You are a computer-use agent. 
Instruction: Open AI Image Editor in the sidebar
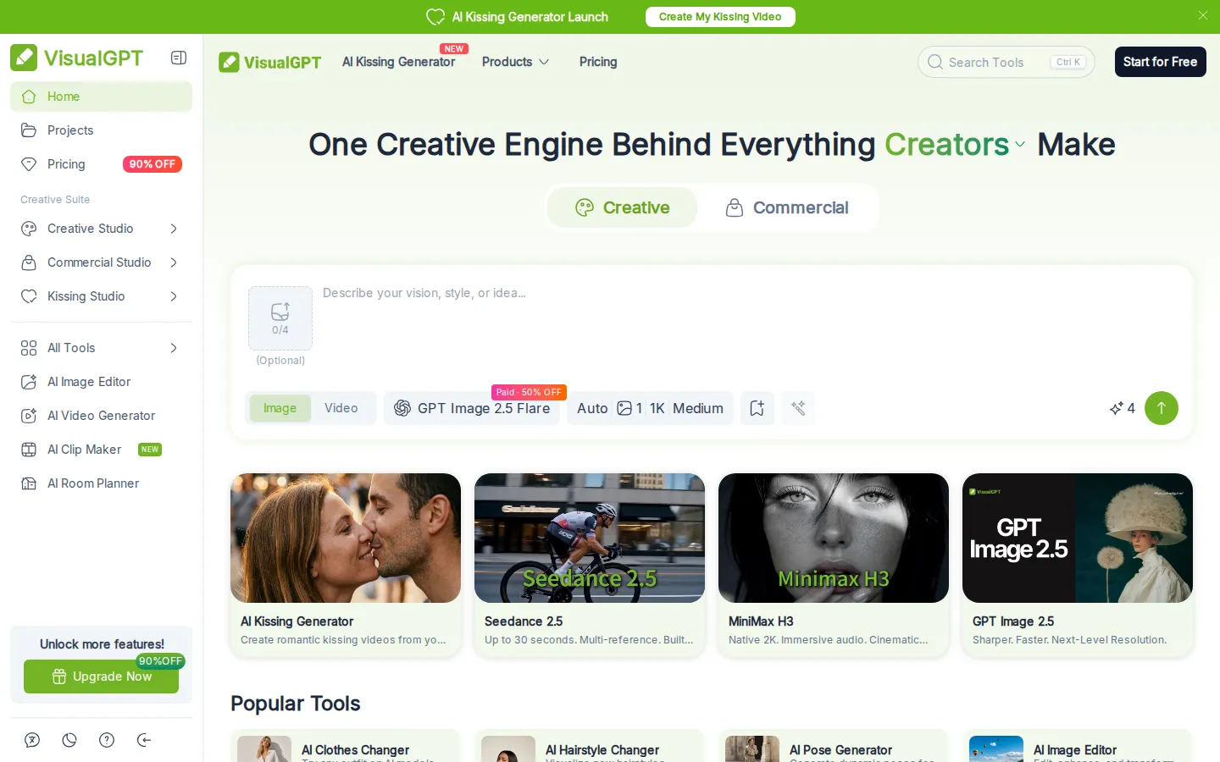101,382
